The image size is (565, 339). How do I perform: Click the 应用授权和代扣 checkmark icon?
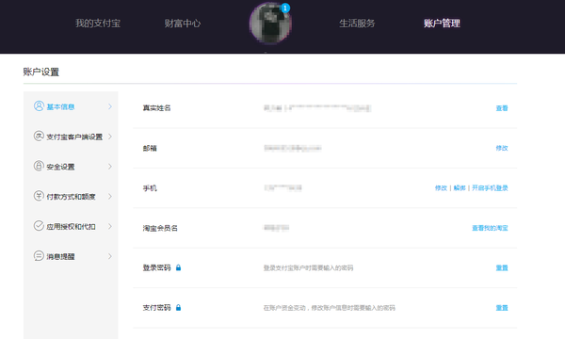tap(39, 225)
